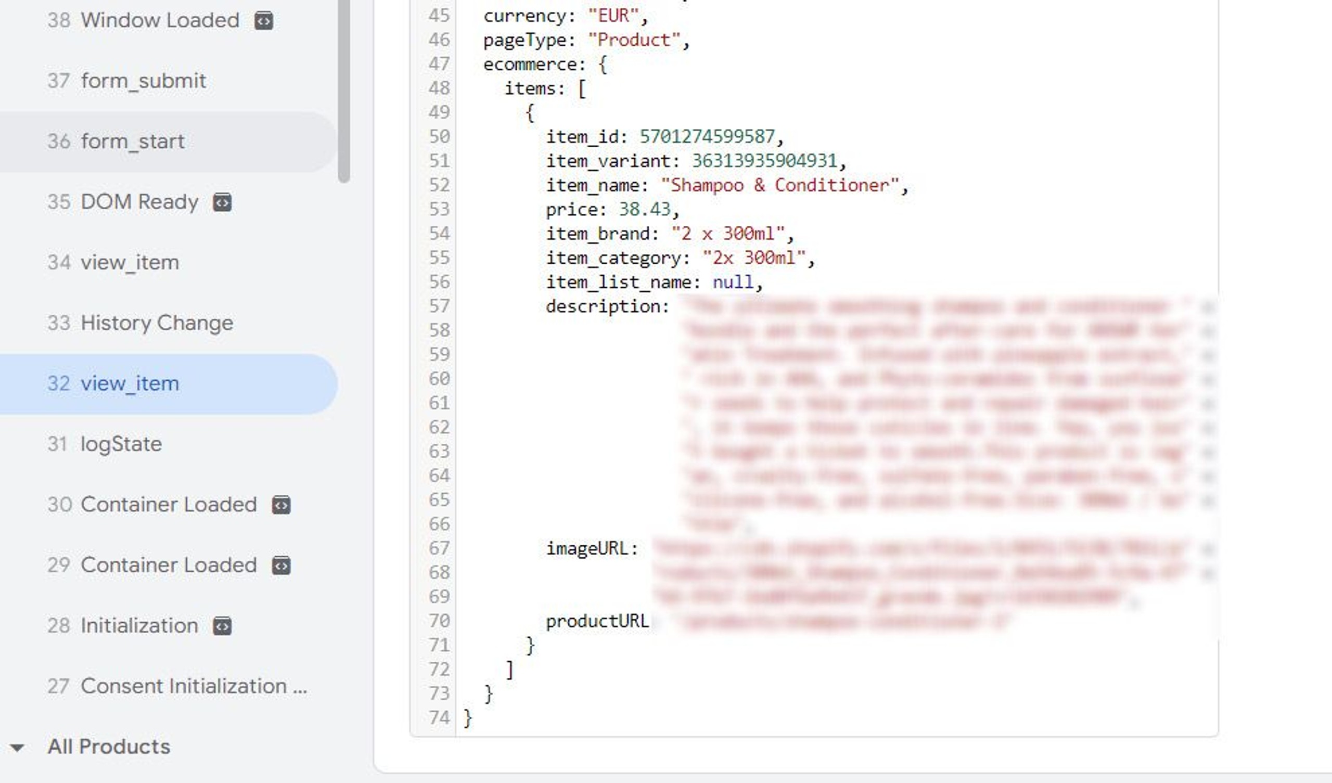Click the event list scrollbar thumb
1332x783 pixels.
343,90
